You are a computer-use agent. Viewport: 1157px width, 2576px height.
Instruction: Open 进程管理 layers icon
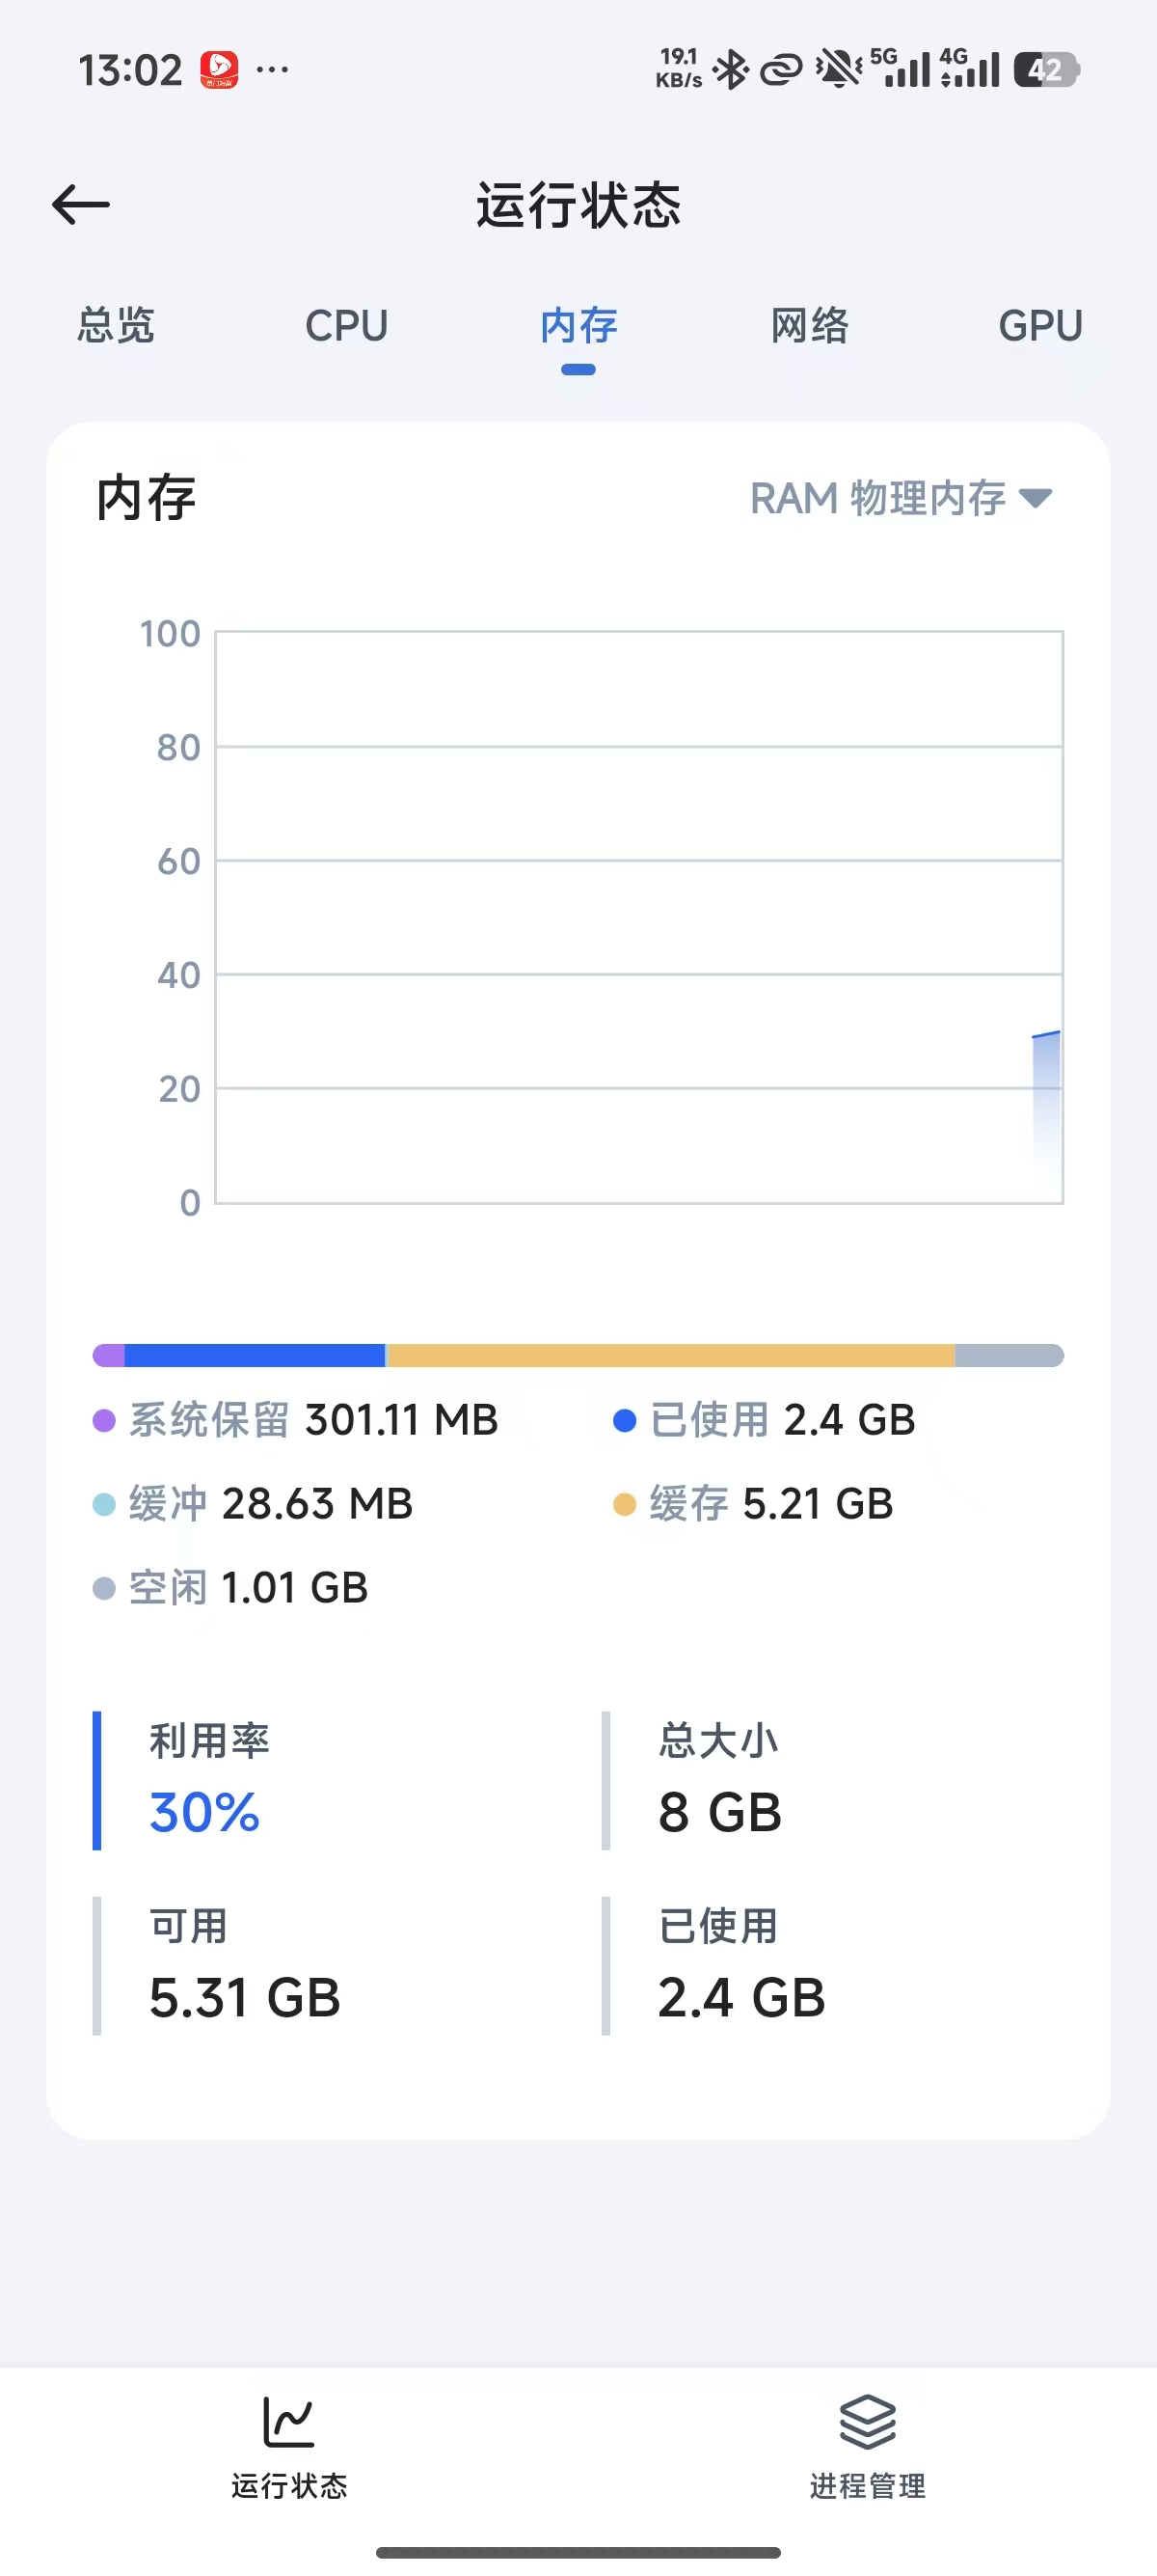[x=867, y=2422]
